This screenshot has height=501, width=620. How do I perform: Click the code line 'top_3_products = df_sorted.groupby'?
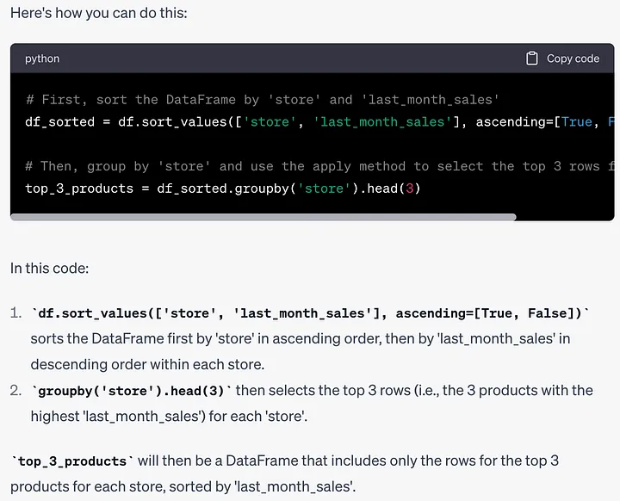tap(223, 189)
